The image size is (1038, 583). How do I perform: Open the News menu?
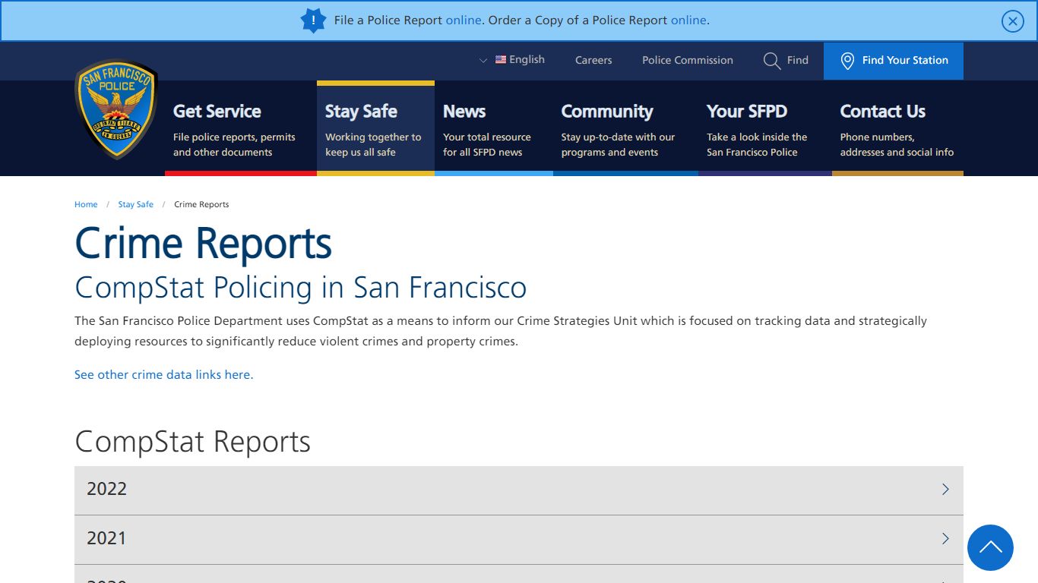point(494,128)
